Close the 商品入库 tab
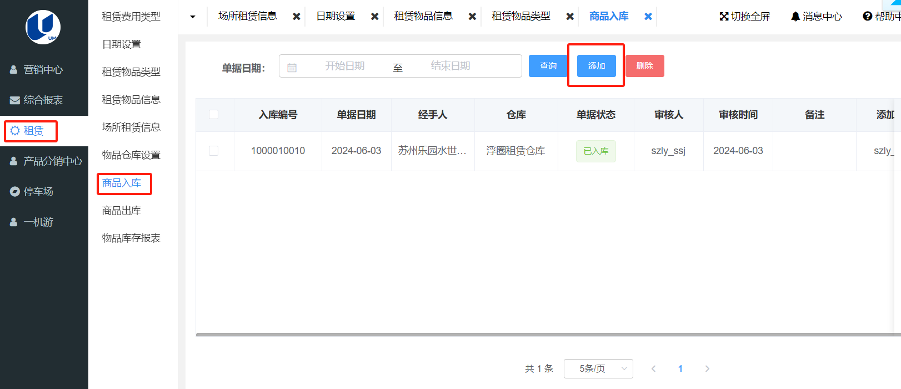The image size is (901, 389). (648, 17)
